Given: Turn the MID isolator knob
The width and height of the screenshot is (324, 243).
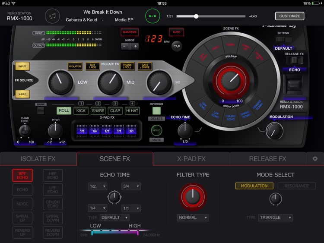Looking at the screenshot, I should pyautogui.click(x=110, y=82).
